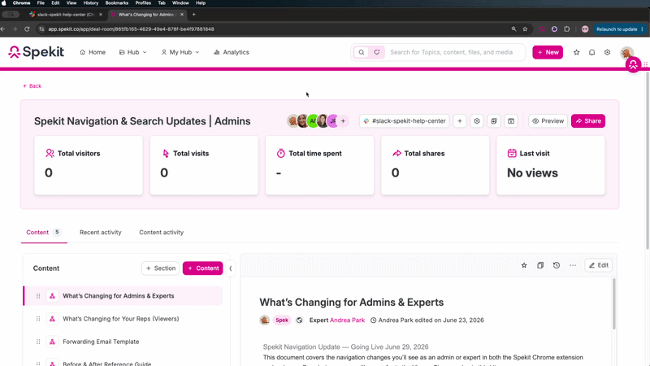Click the Total shares card
This screenshot has width=650, height=366.
435,165
